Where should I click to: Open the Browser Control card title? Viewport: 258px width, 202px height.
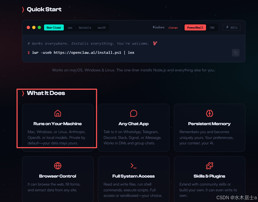click(x=57, y=176)
